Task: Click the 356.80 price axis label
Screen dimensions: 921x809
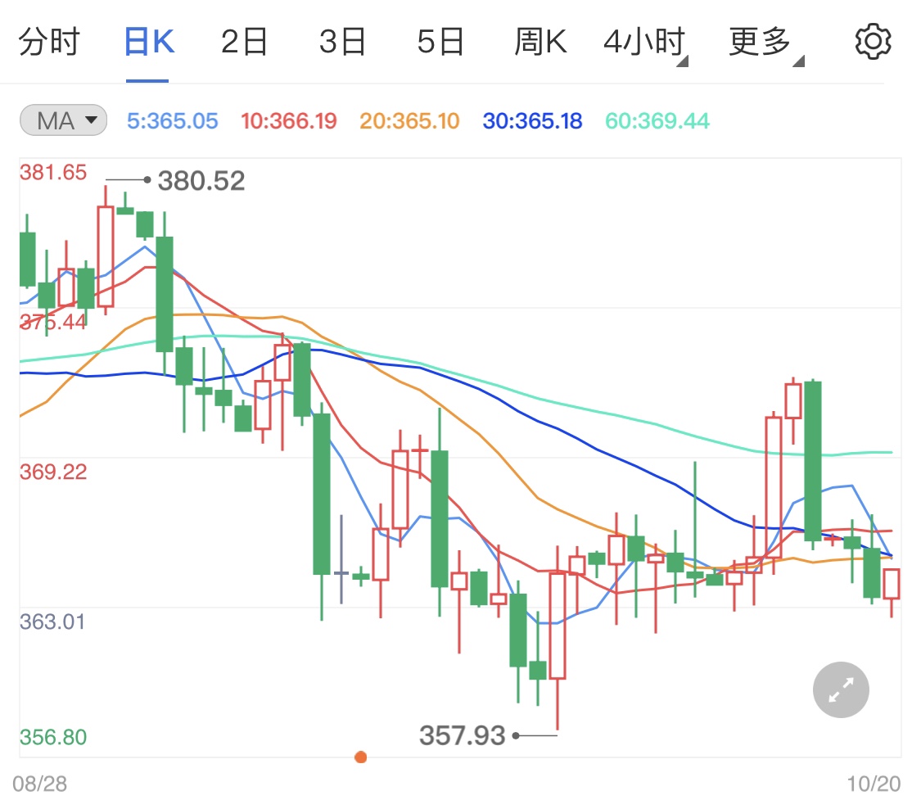Action: [x=53, y=737]
